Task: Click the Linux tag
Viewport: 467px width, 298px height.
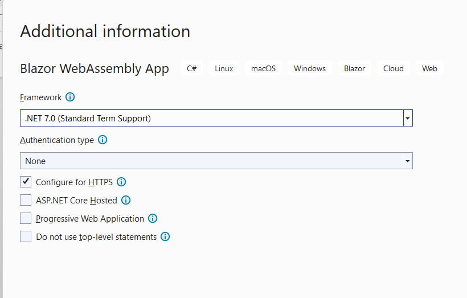Action: pos(224,68)
